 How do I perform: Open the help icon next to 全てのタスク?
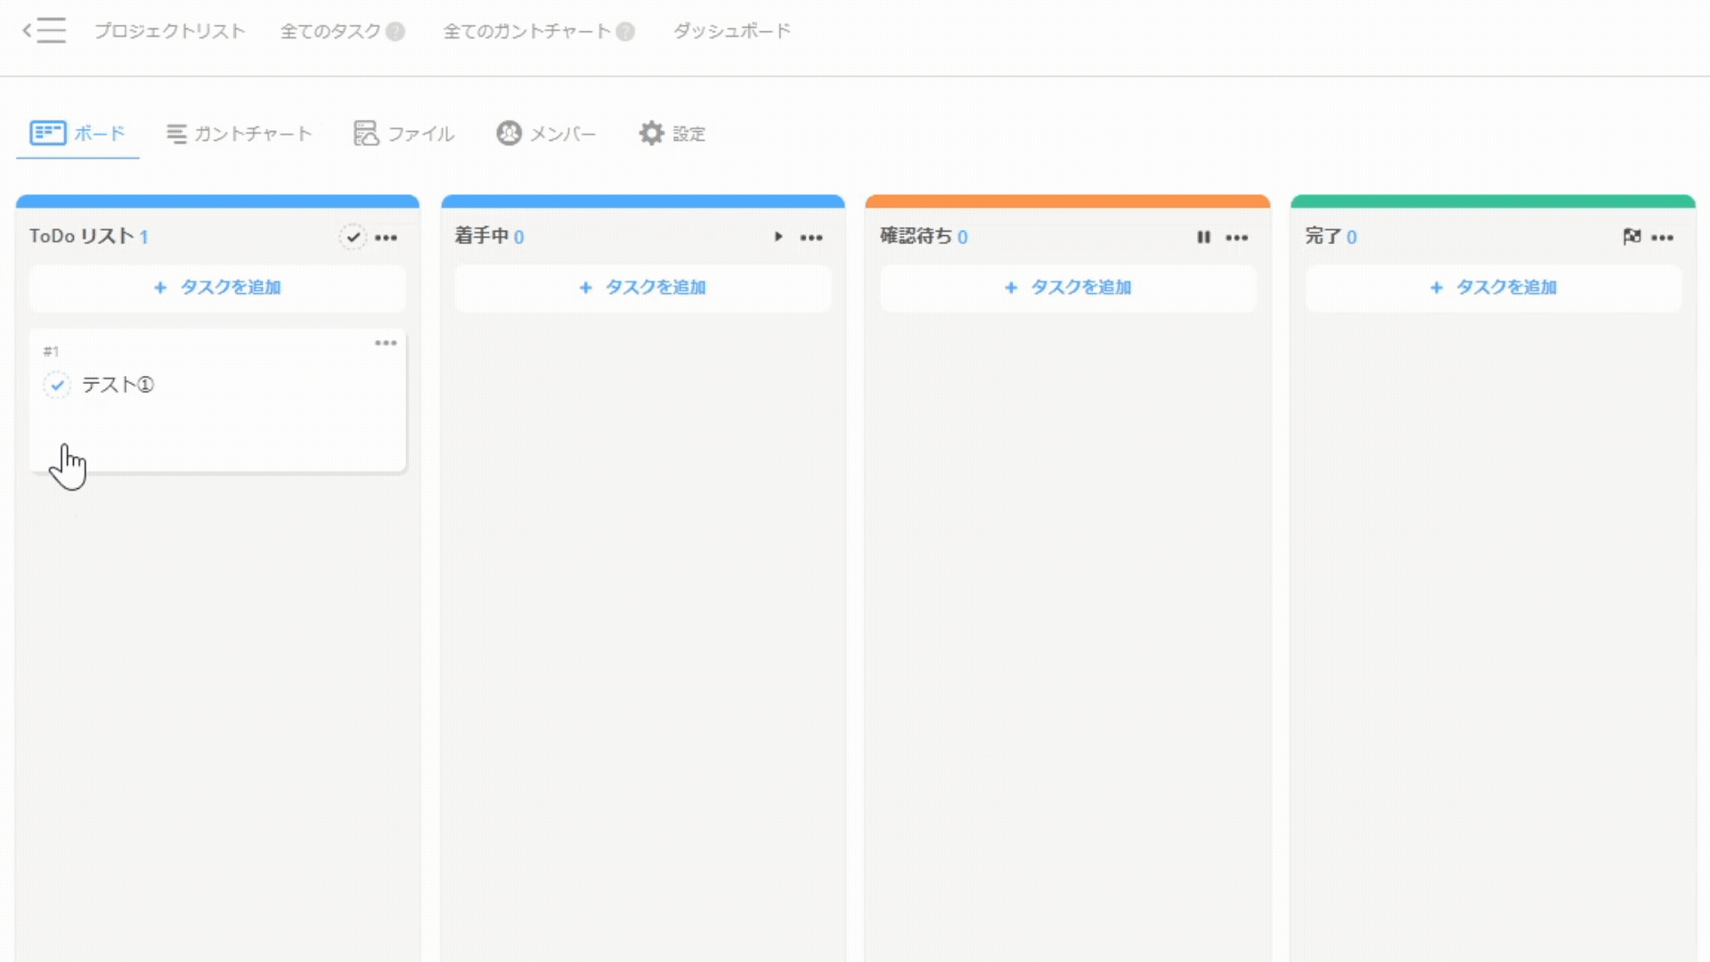(x=395, y=31)
